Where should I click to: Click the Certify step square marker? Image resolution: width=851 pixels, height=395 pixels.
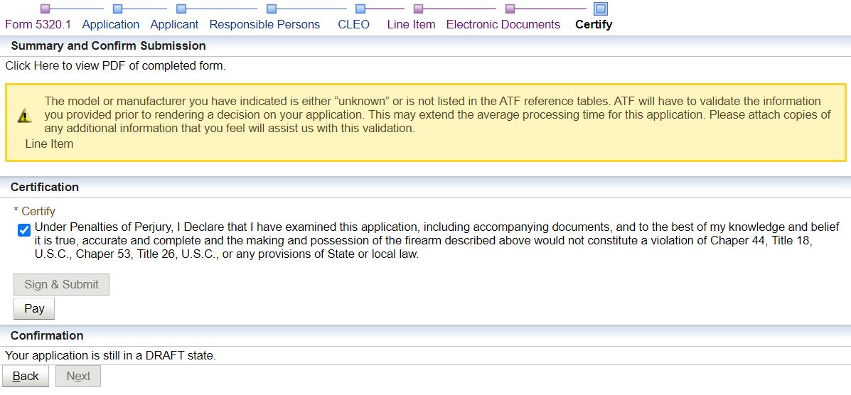[601, 9]
